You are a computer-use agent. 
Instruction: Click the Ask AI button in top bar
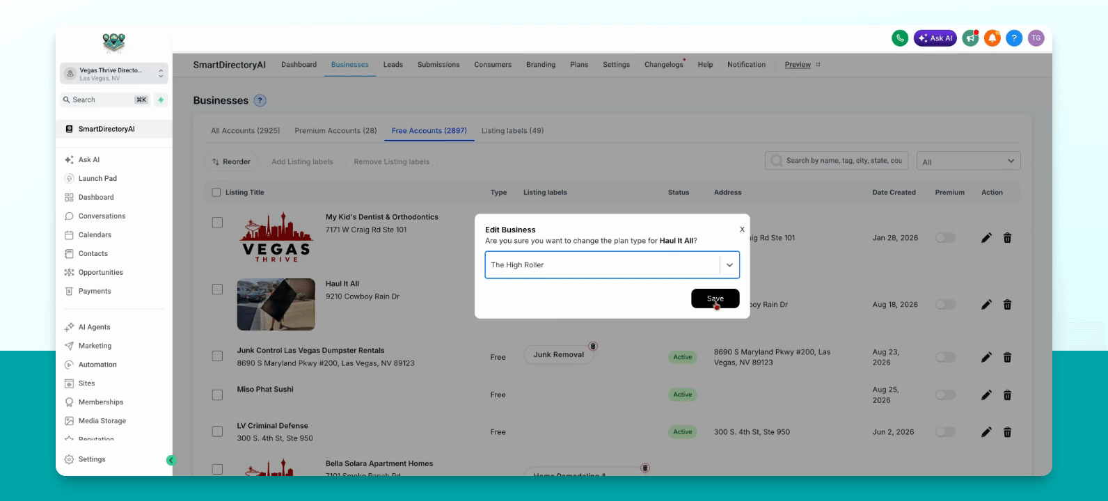click(935, 38)
